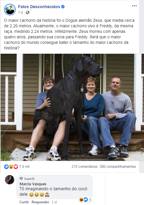This screenshot has width=144, height=205.
Task: Open Marcia Vasques' profile avatar
Action: [10, 180]
